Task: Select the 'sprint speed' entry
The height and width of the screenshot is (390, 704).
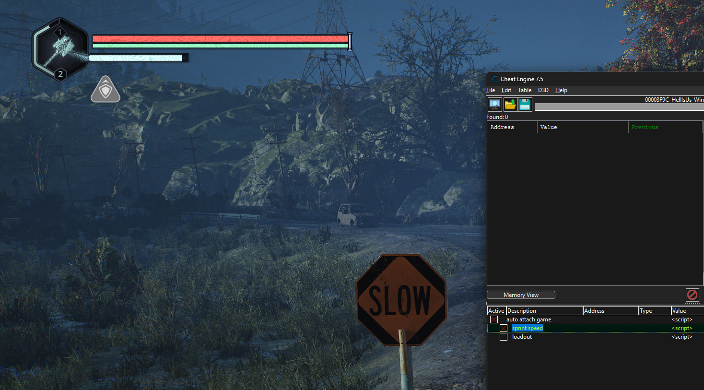Action: click(528, 328)
